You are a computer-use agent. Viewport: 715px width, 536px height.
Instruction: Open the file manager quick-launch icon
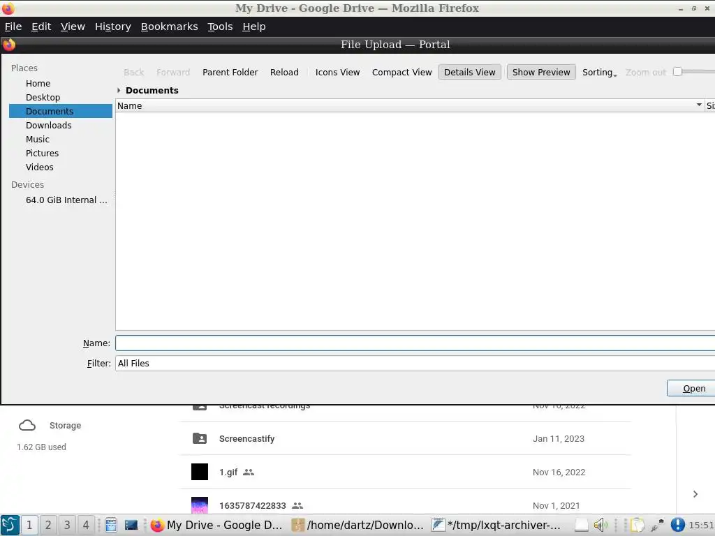pyautogui.click(x=111, y=525)
